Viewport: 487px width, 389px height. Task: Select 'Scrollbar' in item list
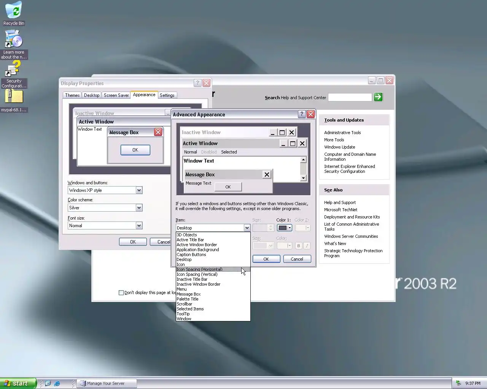[x=213, y=304]
